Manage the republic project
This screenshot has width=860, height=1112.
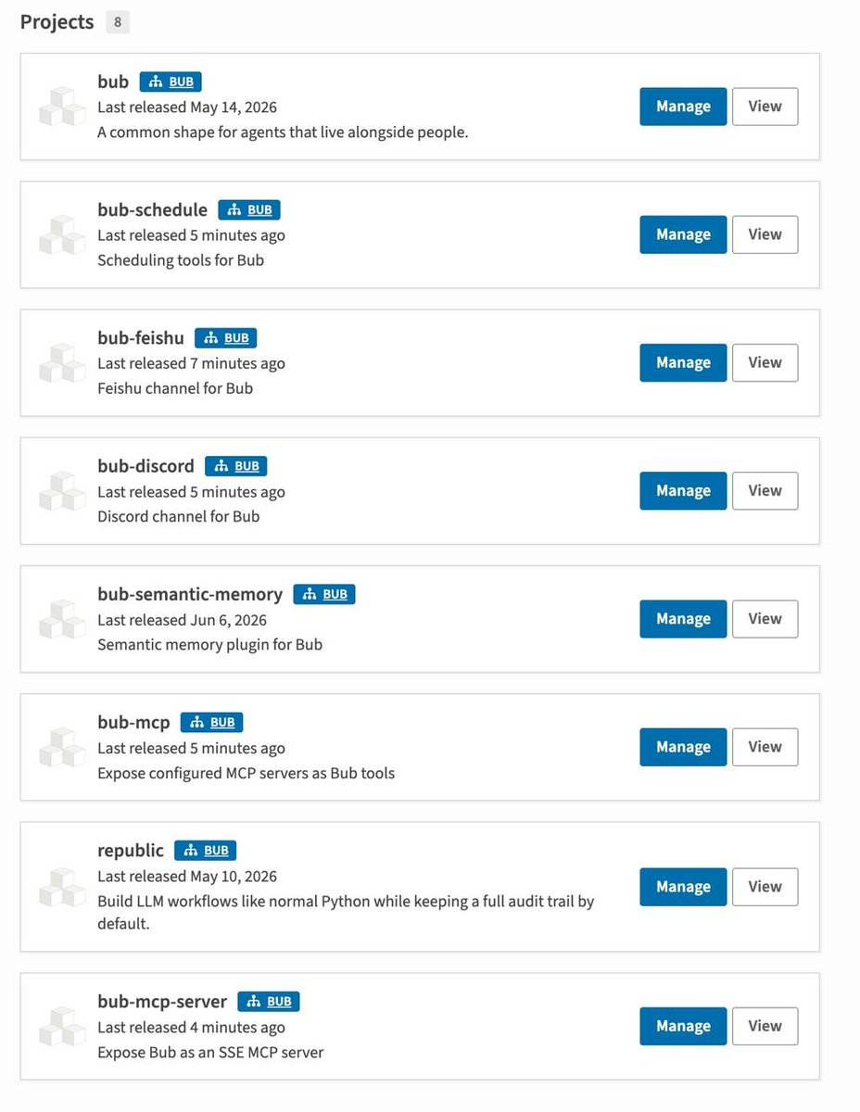click(x=683, y=887)
